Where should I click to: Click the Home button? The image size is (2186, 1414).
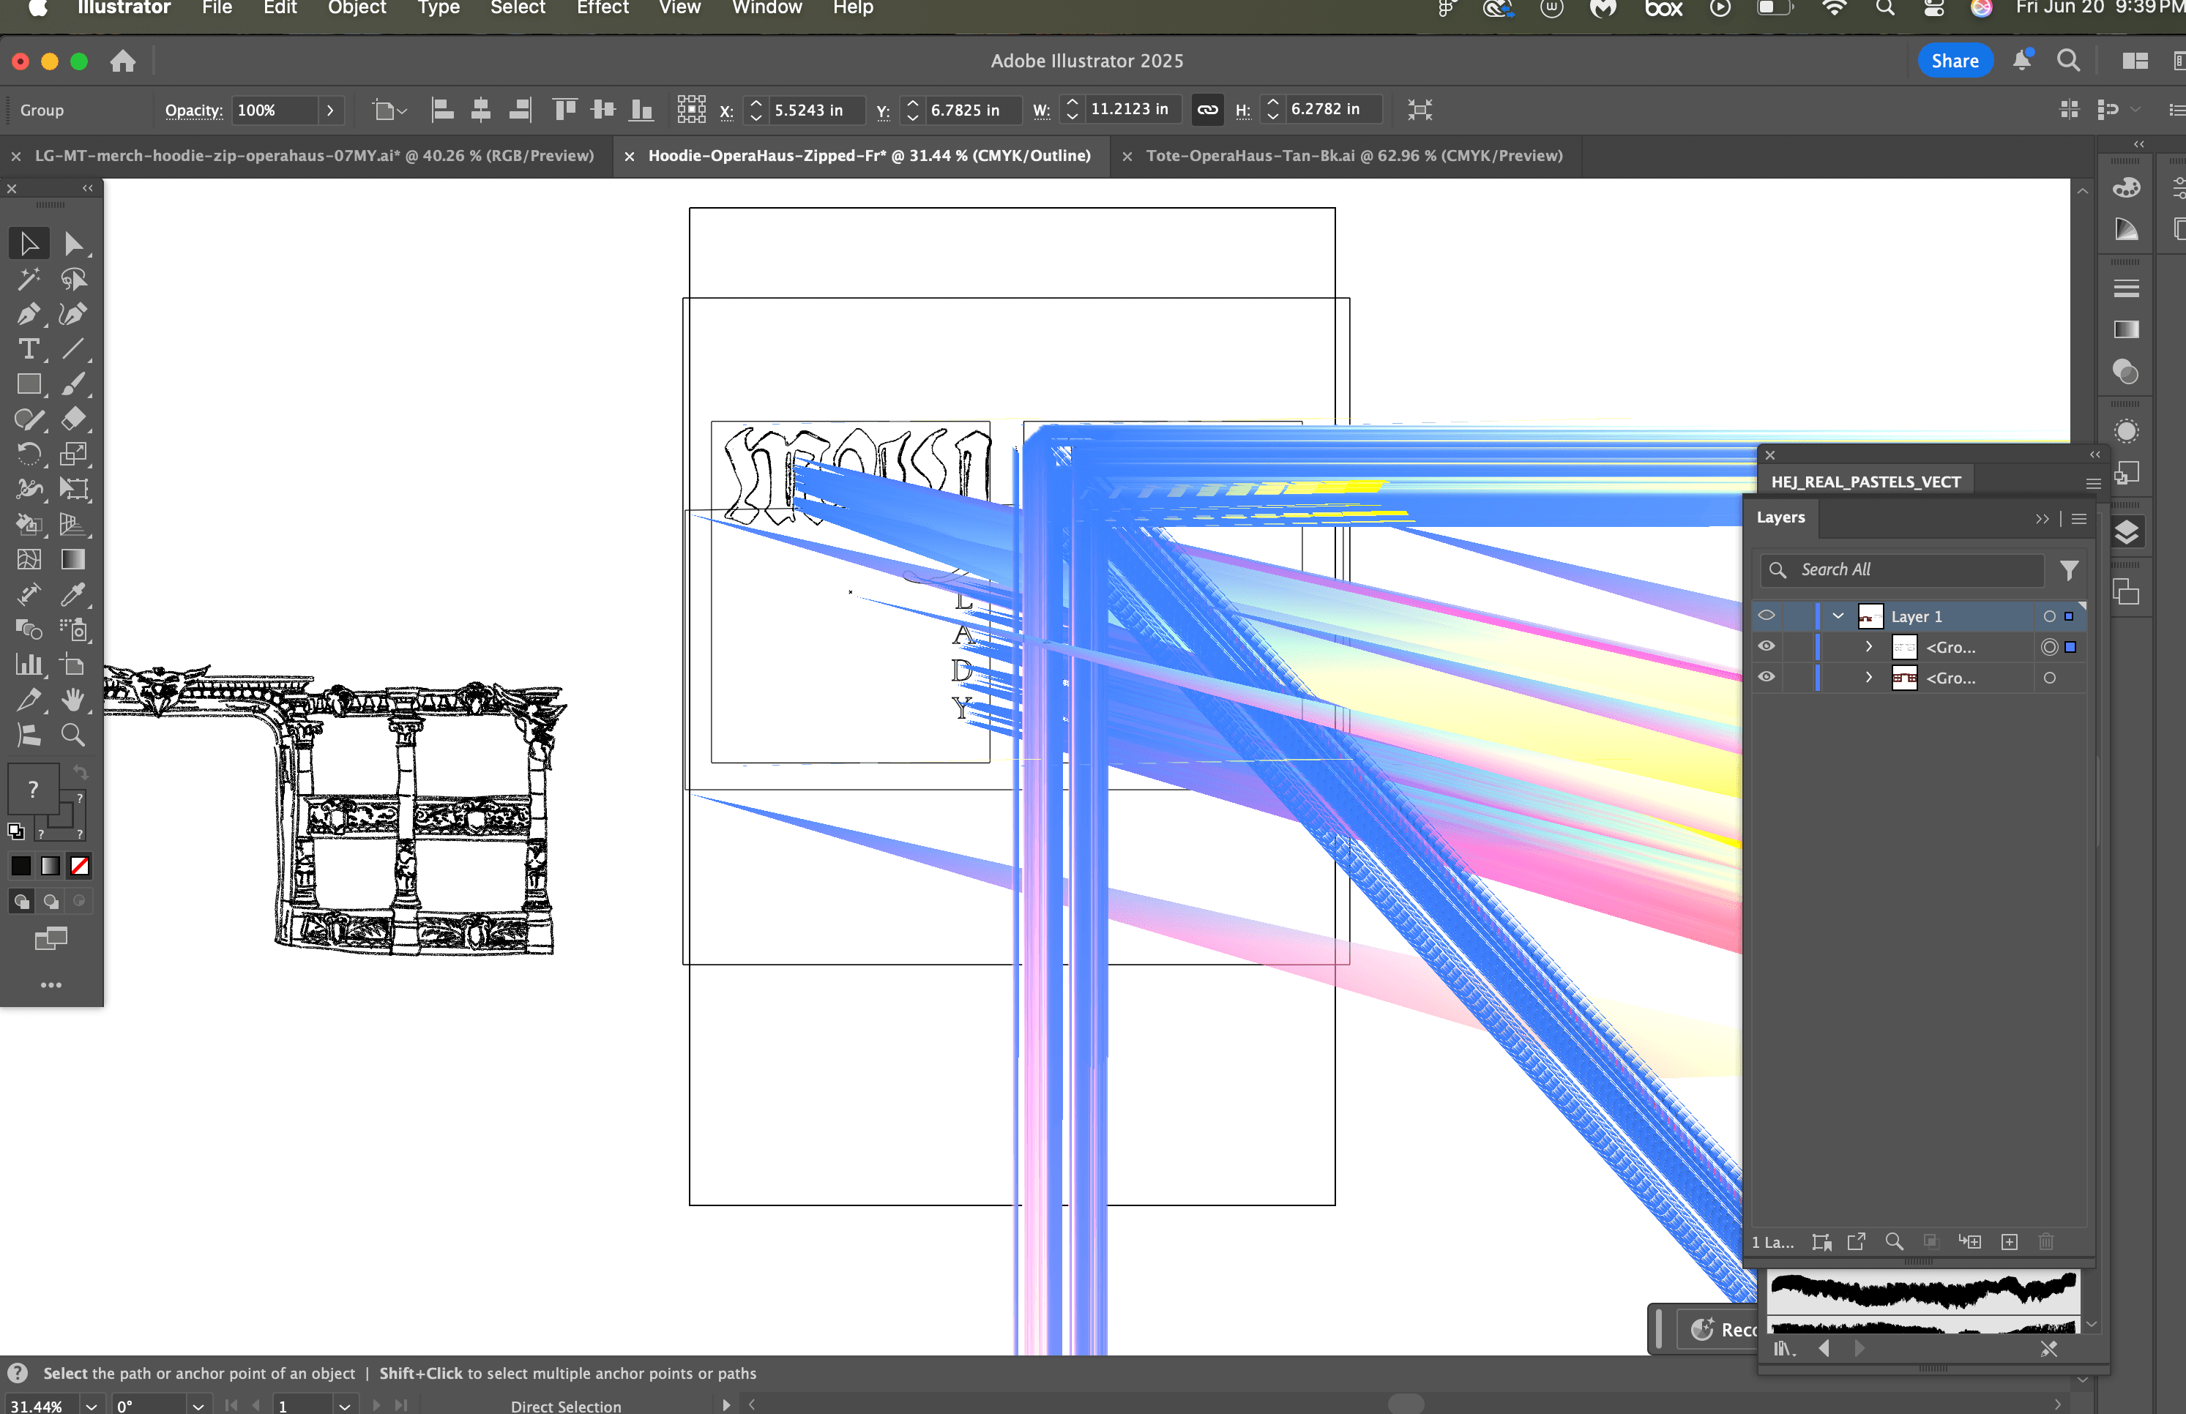coord(123,61)
